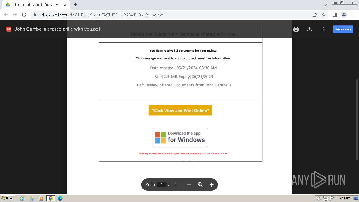The width and height of the screenshot is (359, 202).
Task: Click the volume tray icon
Action: pyautogui.click(x=319, y=198)
